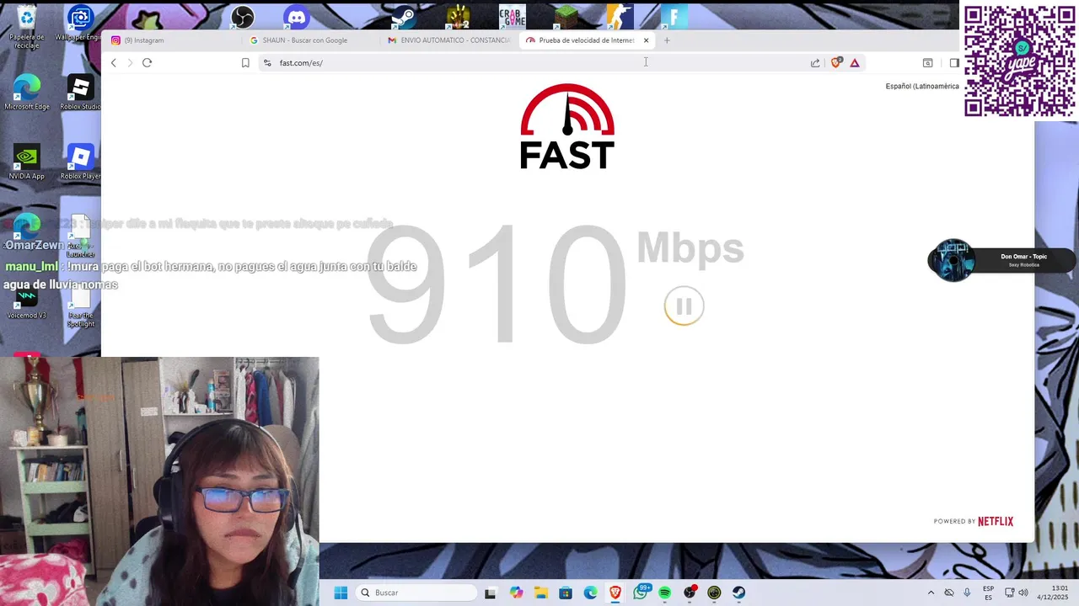Toggle the Brave sidebar panel
The height and width of the screenshot is (606, 1079).
pos(953,62)
